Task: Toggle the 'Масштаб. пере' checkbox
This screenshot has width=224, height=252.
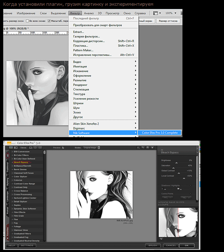Action: (49, 21)
